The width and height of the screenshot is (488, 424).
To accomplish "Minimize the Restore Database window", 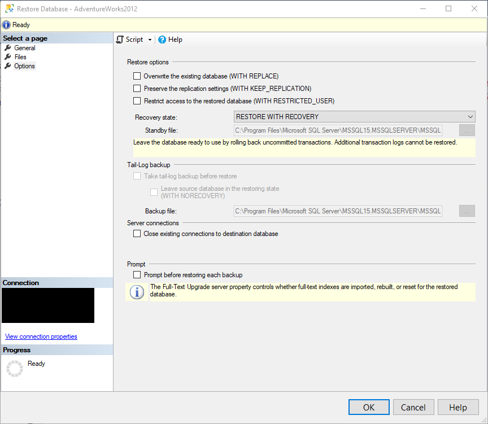I will point(423,8).
